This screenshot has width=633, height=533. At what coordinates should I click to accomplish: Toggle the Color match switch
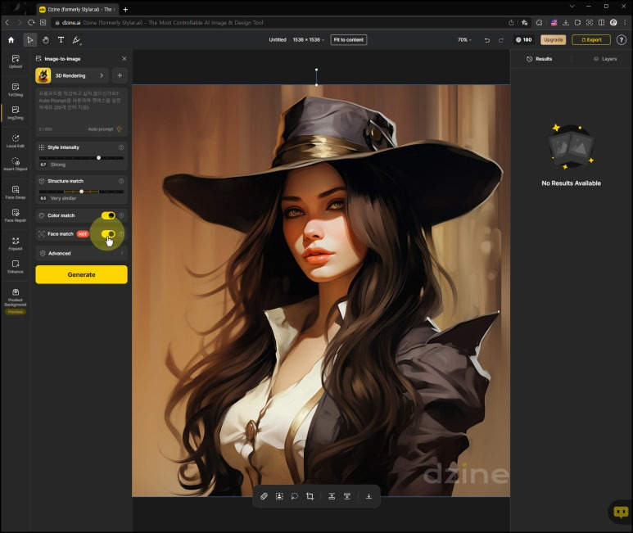108,215
